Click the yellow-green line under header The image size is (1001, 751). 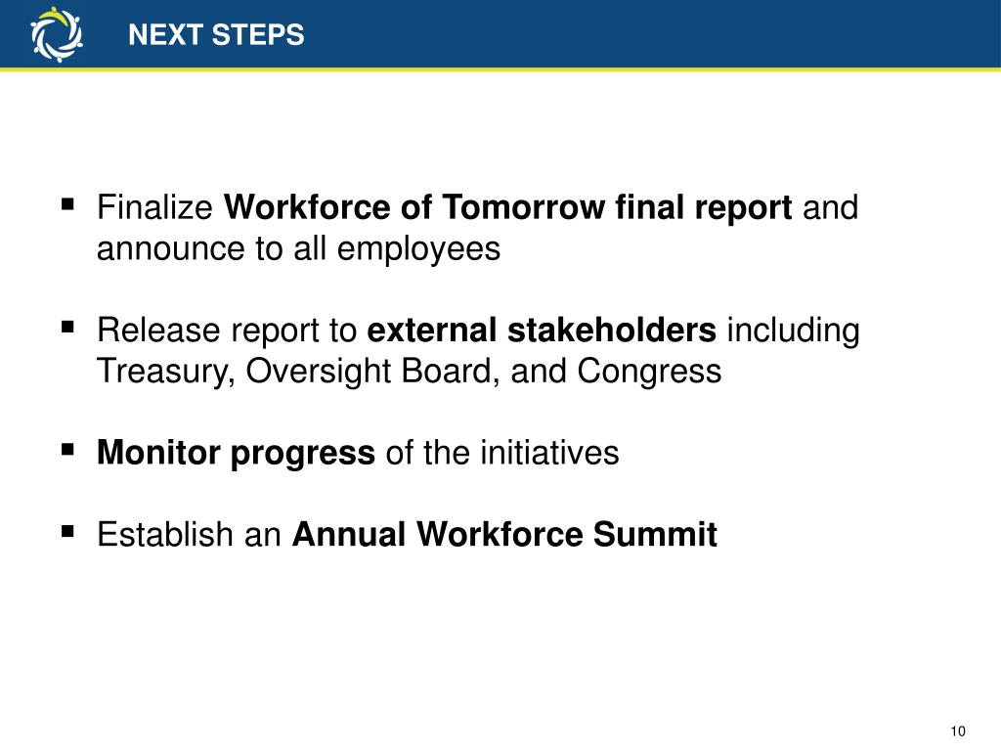(500, 69)
